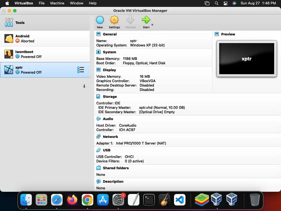Click the Network section icon
This screenshot has height=211, width=281.
[x=99, y=137]
